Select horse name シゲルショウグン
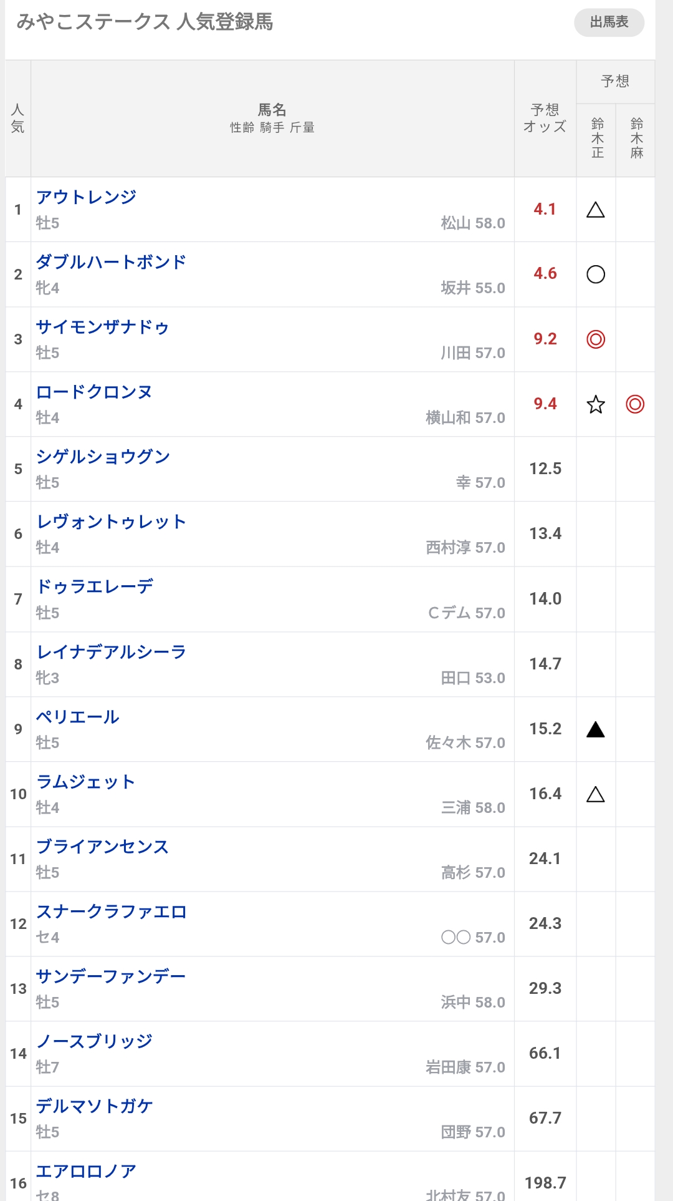Image resolution: width=673 pixels, height=1201 pixels. point(103,457)
